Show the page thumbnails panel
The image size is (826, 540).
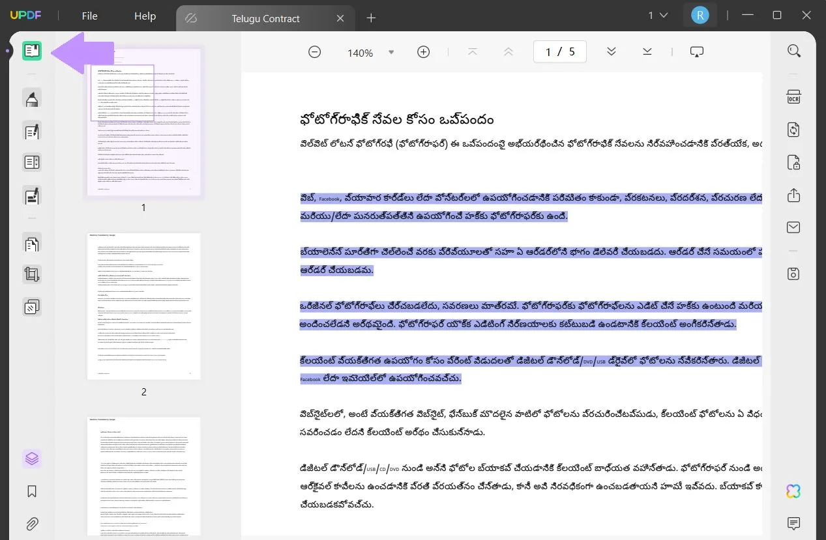31,458
